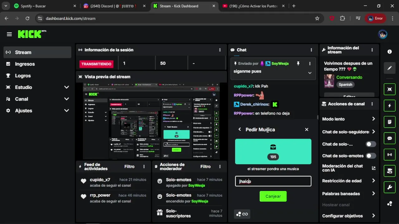Open Ingresos in left sidebar

37,64
